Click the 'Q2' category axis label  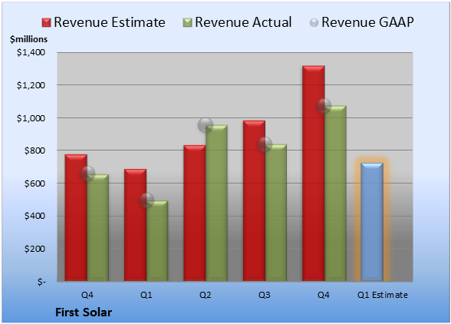click(x=206, y=295)
